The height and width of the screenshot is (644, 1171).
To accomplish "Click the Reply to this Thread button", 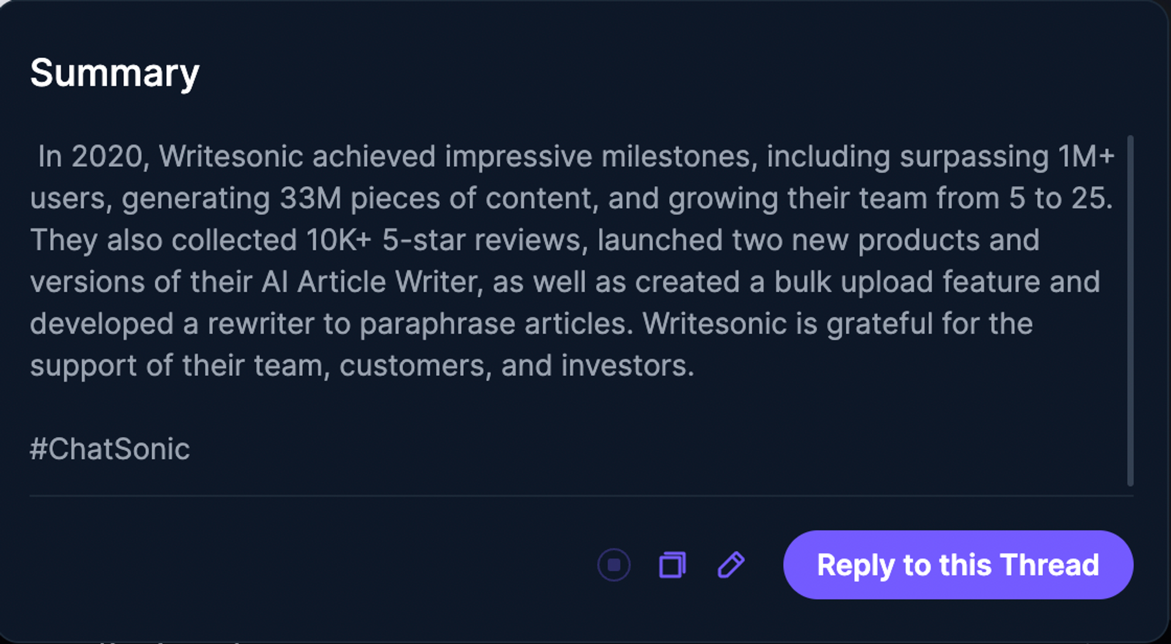I will pos(958,564).
